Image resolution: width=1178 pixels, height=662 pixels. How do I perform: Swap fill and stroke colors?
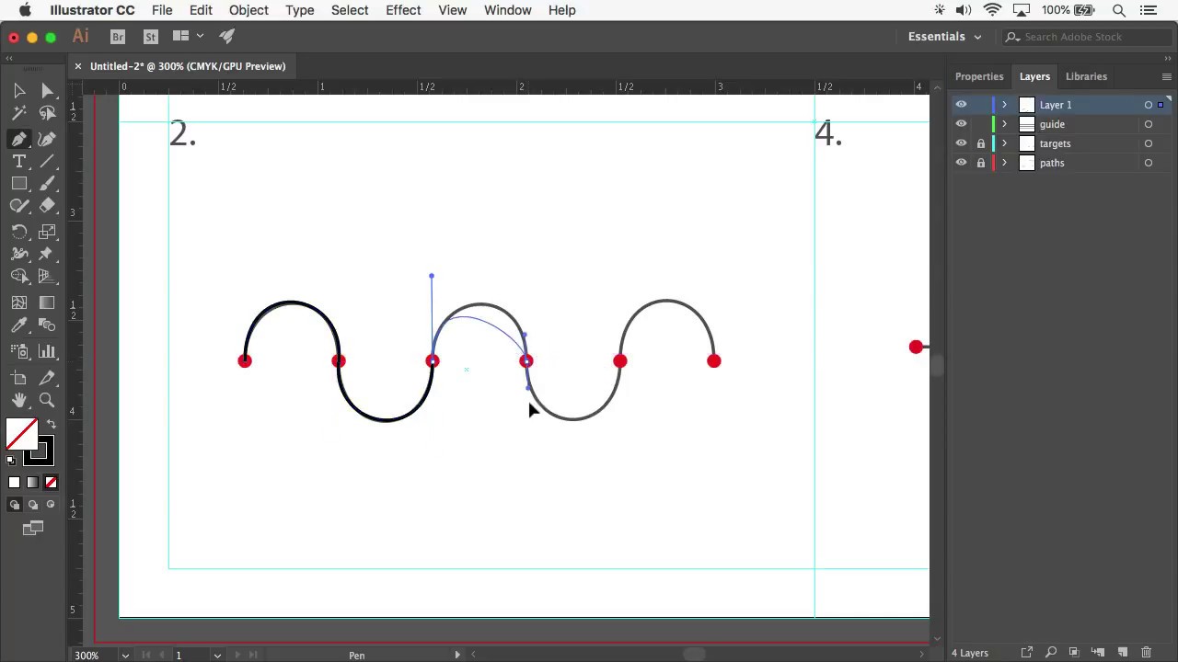click(x=51, y=425)
